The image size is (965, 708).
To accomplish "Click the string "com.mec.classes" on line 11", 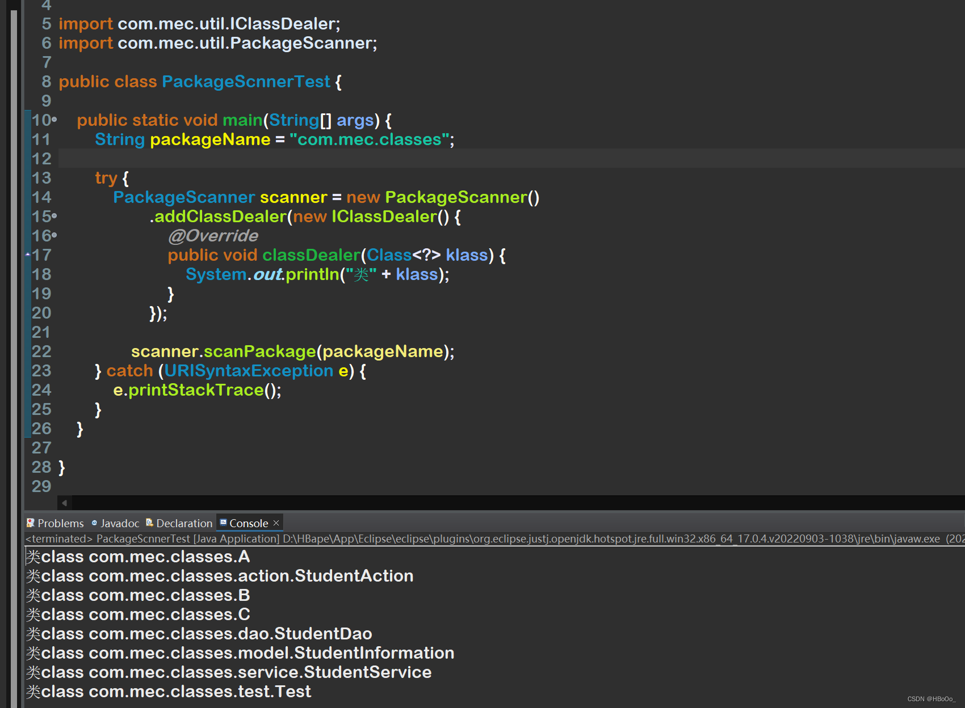I will pos(370,139).
